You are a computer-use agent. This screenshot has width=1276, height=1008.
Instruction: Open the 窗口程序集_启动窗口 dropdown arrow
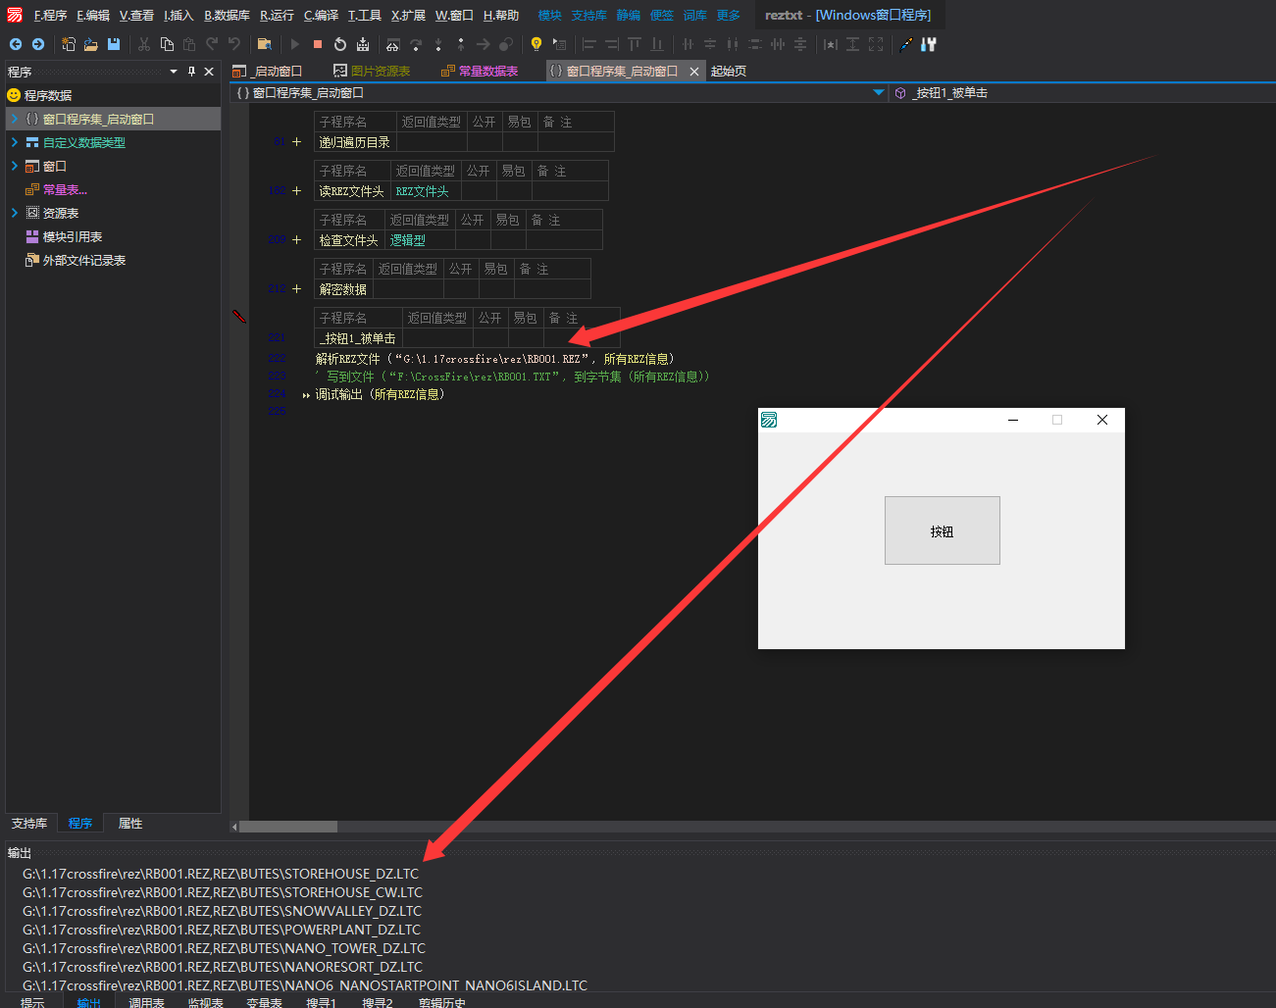click(x=878, y=92)
